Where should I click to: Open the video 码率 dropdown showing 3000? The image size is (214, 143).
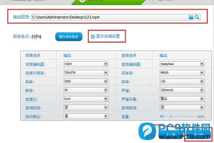point(86,81)
